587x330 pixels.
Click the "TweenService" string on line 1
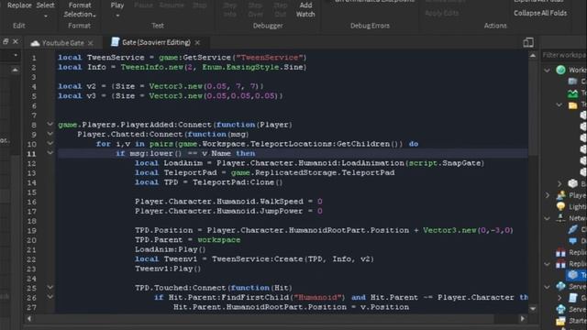click(x=269, y=57)
